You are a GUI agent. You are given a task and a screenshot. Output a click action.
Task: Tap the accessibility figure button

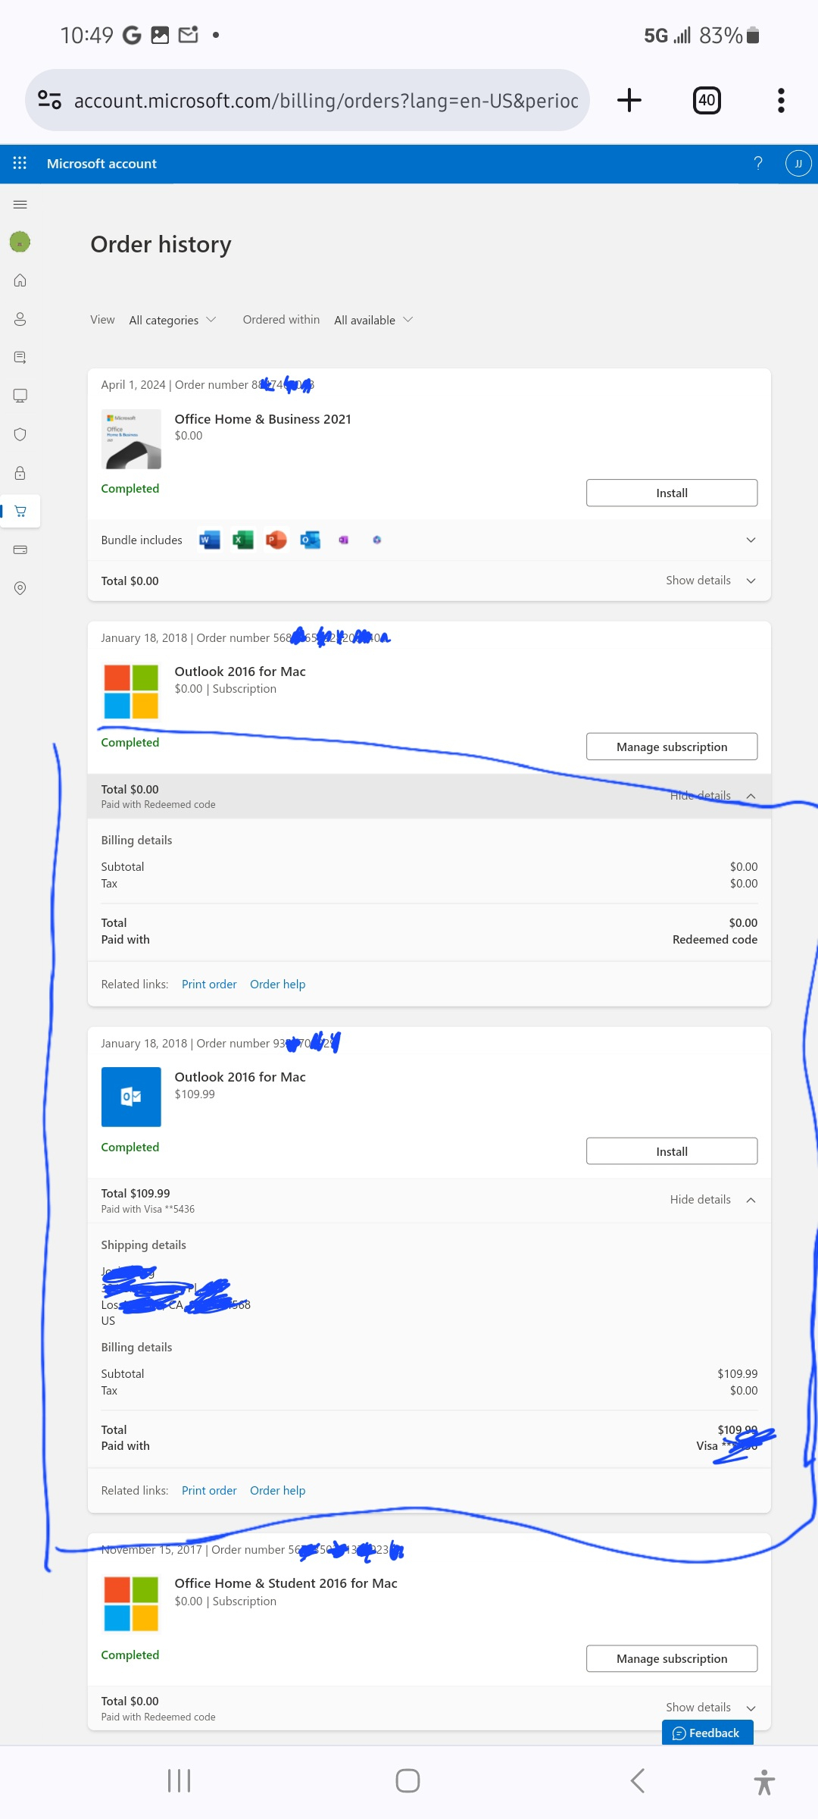click(764, 1782)
